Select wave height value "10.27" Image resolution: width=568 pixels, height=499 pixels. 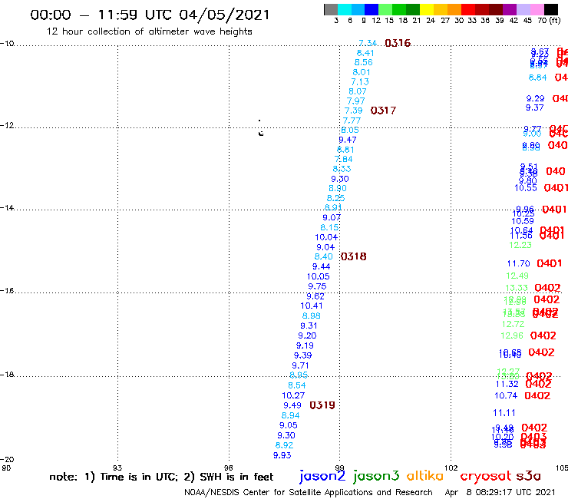[x=293, y=395]
